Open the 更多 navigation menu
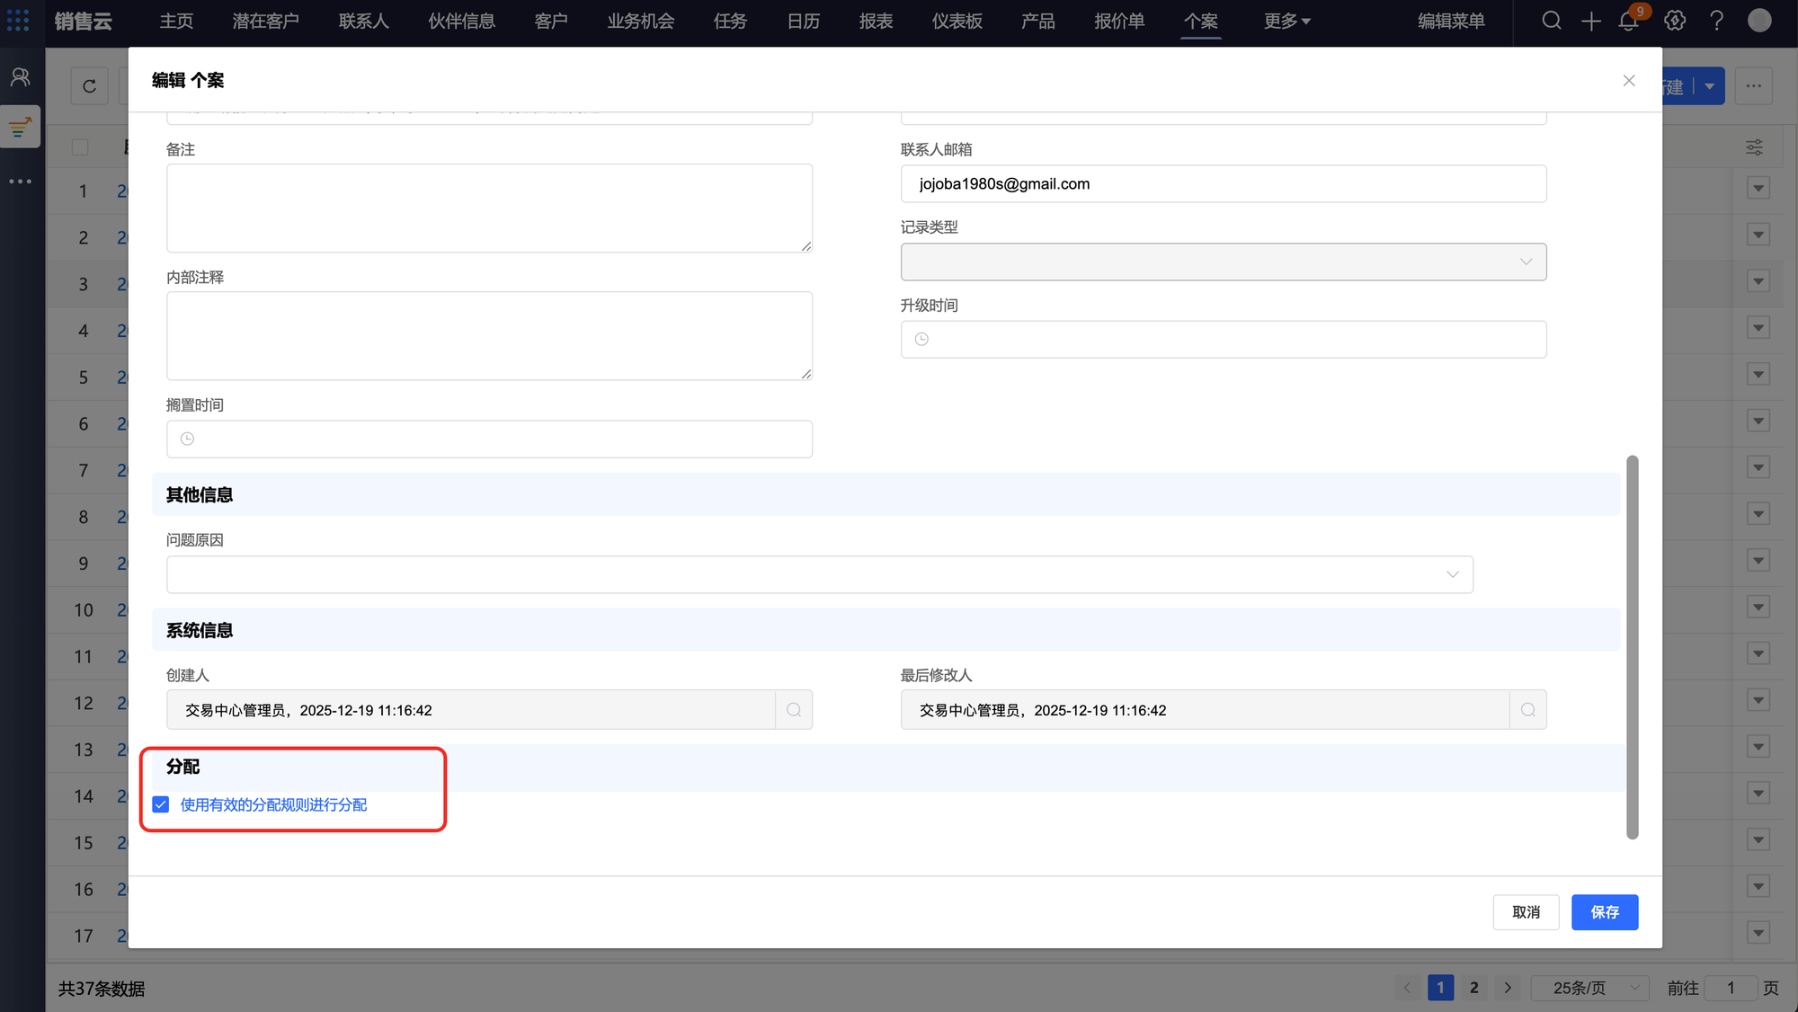1798x1012 pixels. click(1286, 21)
